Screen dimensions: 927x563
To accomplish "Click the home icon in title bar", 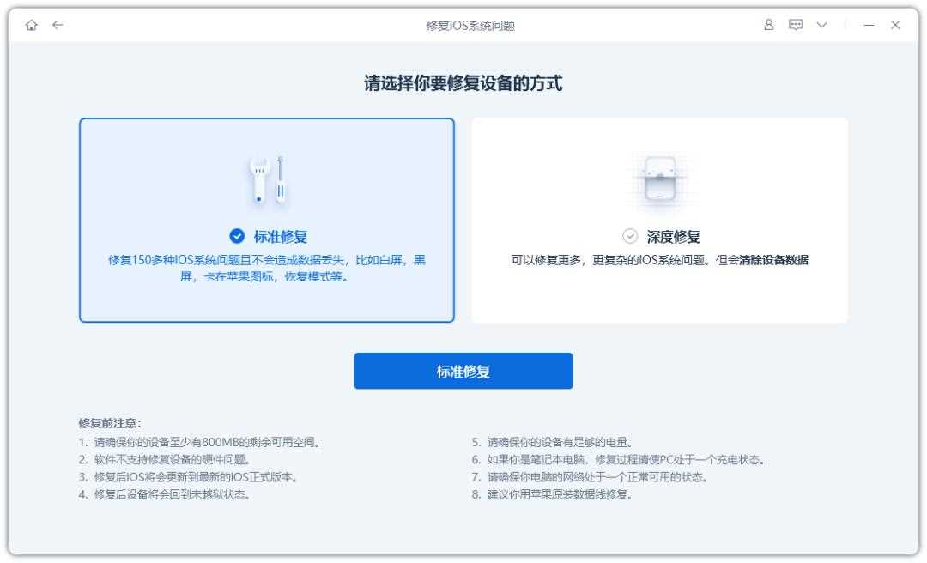I will (31, 26).
